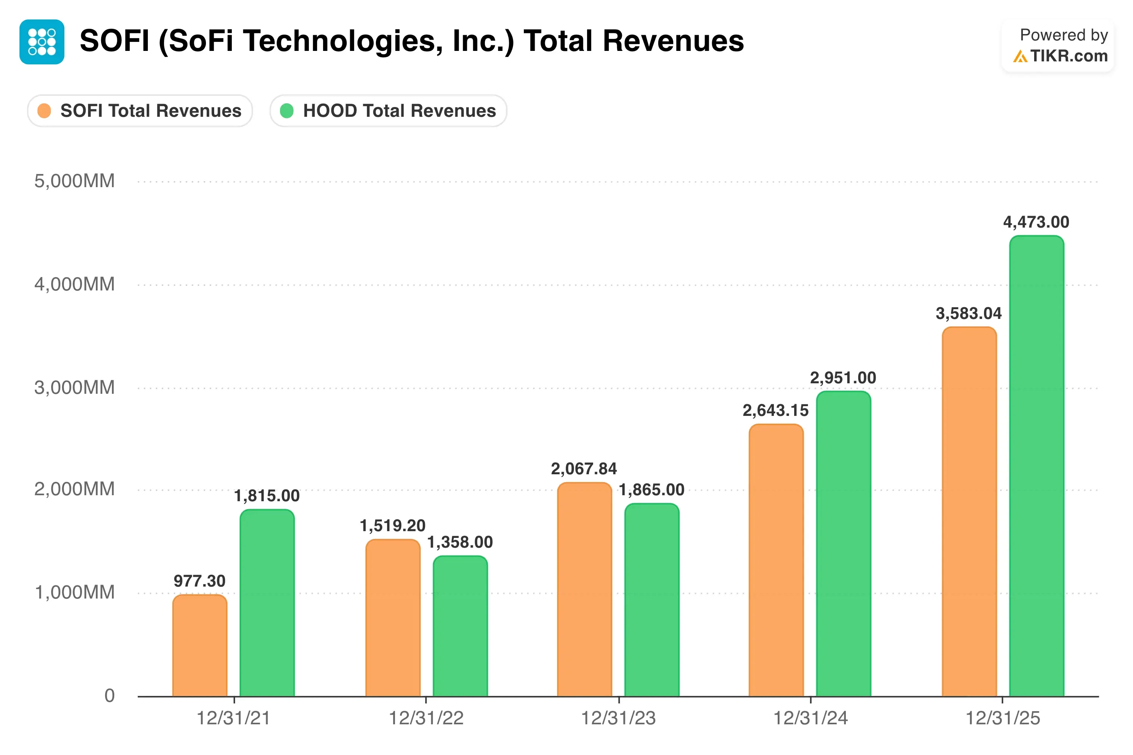
Task: Select the SOFI bar for 12/31/25
Action: (x=969, y=511)
